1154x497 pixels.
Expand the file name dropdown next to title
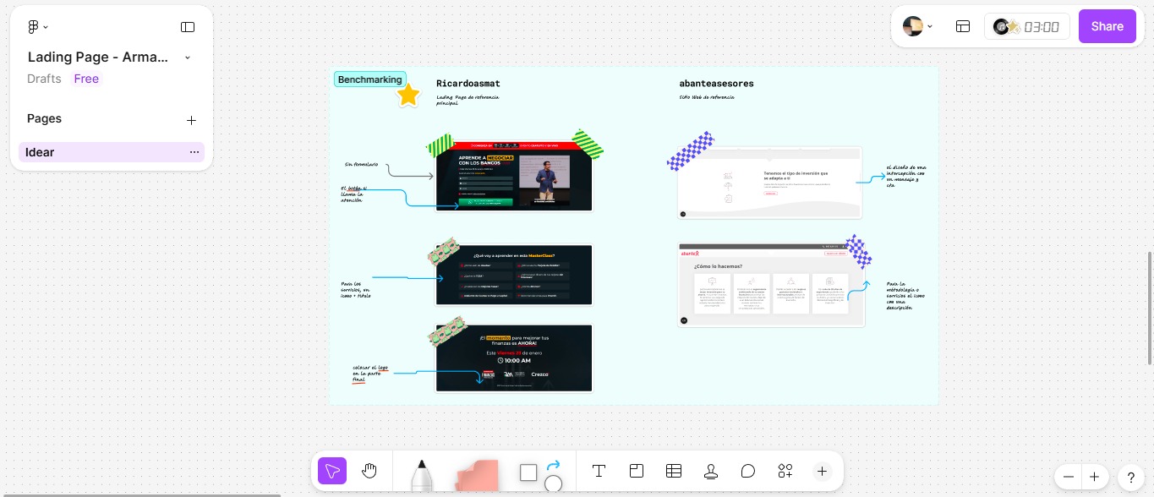(186, 57)
